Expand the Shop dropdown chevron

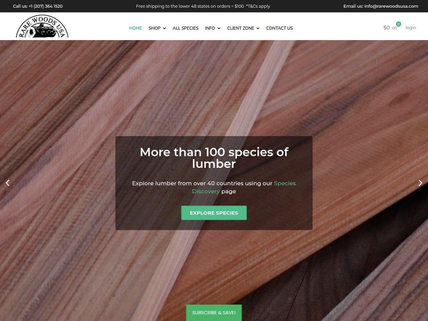(164, 28)
